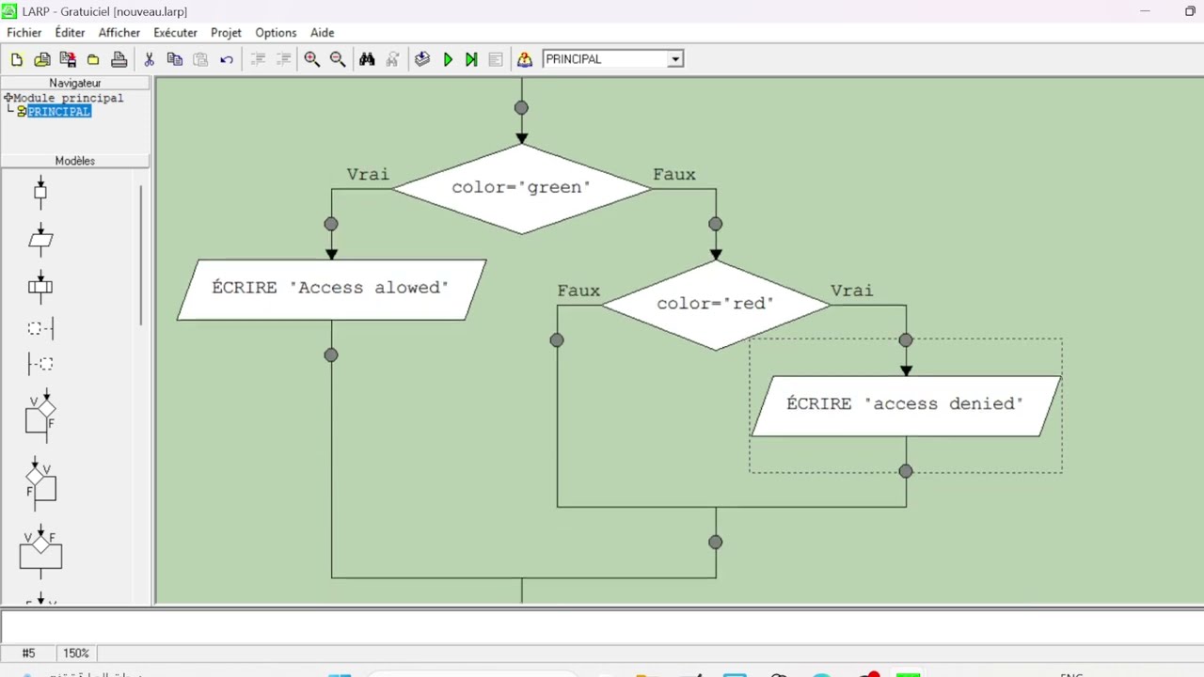Screen dimensions: 1204x677
Task: Open the Options menu
Action: 276,32
